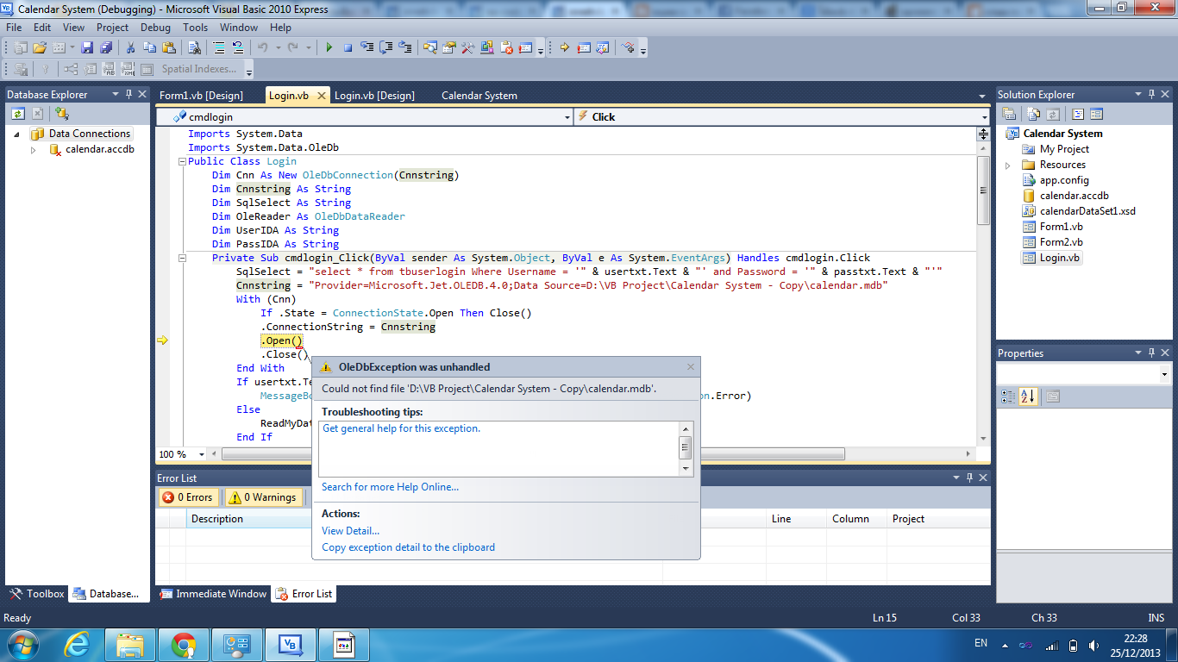Image resolution: width=1178 pixels, height=662 pixels.
Task: Expand the calendar.accdb data connection
Action: 34,150
